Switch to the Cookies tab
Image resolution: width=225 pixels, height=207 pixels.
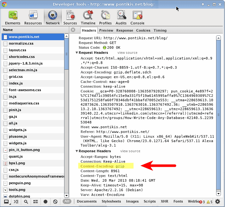click(x=143, y=30)
